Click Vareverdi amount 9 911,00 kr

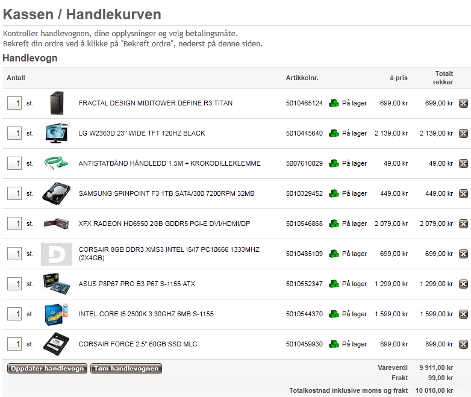click(x=436, y=367)
